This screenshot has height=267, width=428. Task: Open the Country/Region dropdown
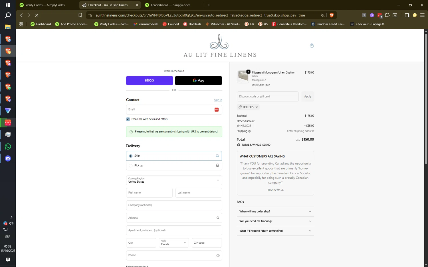174,180
